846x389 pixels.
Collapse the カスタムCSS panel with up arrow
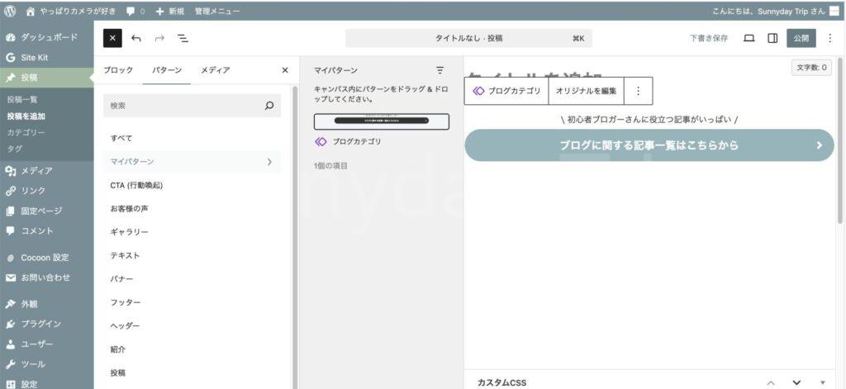point(771,382)
